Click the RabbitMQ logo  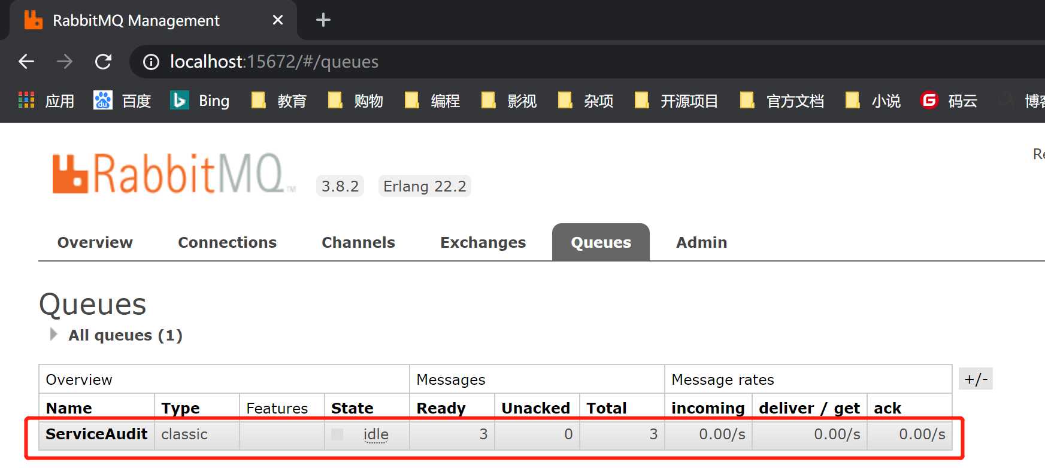click(174, 174)
